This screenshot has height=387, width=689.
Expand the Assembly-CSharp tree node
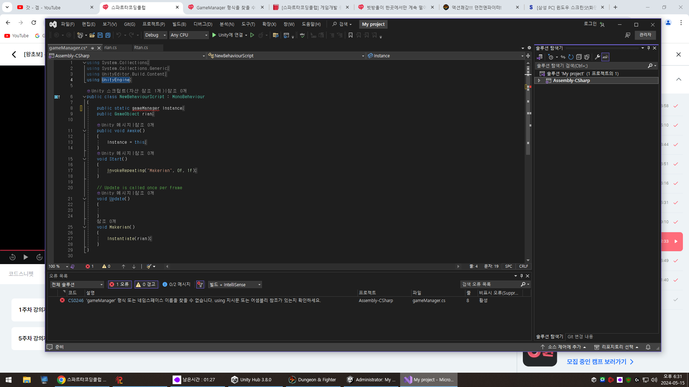tap(539, 81)
